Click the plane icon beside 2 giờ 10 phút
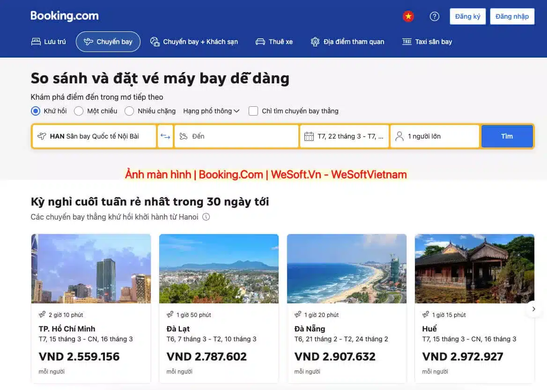The width and height of the screenshot is (547, 390). point(42,315)
